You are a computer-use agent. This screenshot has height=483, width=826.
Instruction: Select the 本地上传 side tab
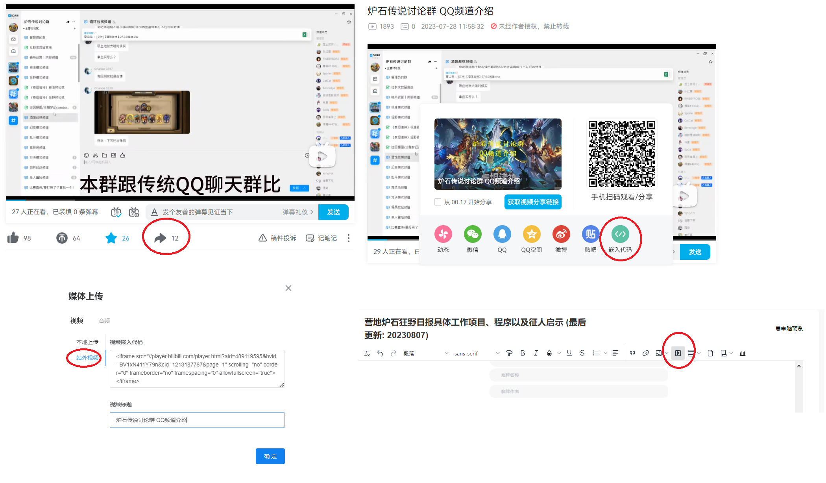pos(87,342)
